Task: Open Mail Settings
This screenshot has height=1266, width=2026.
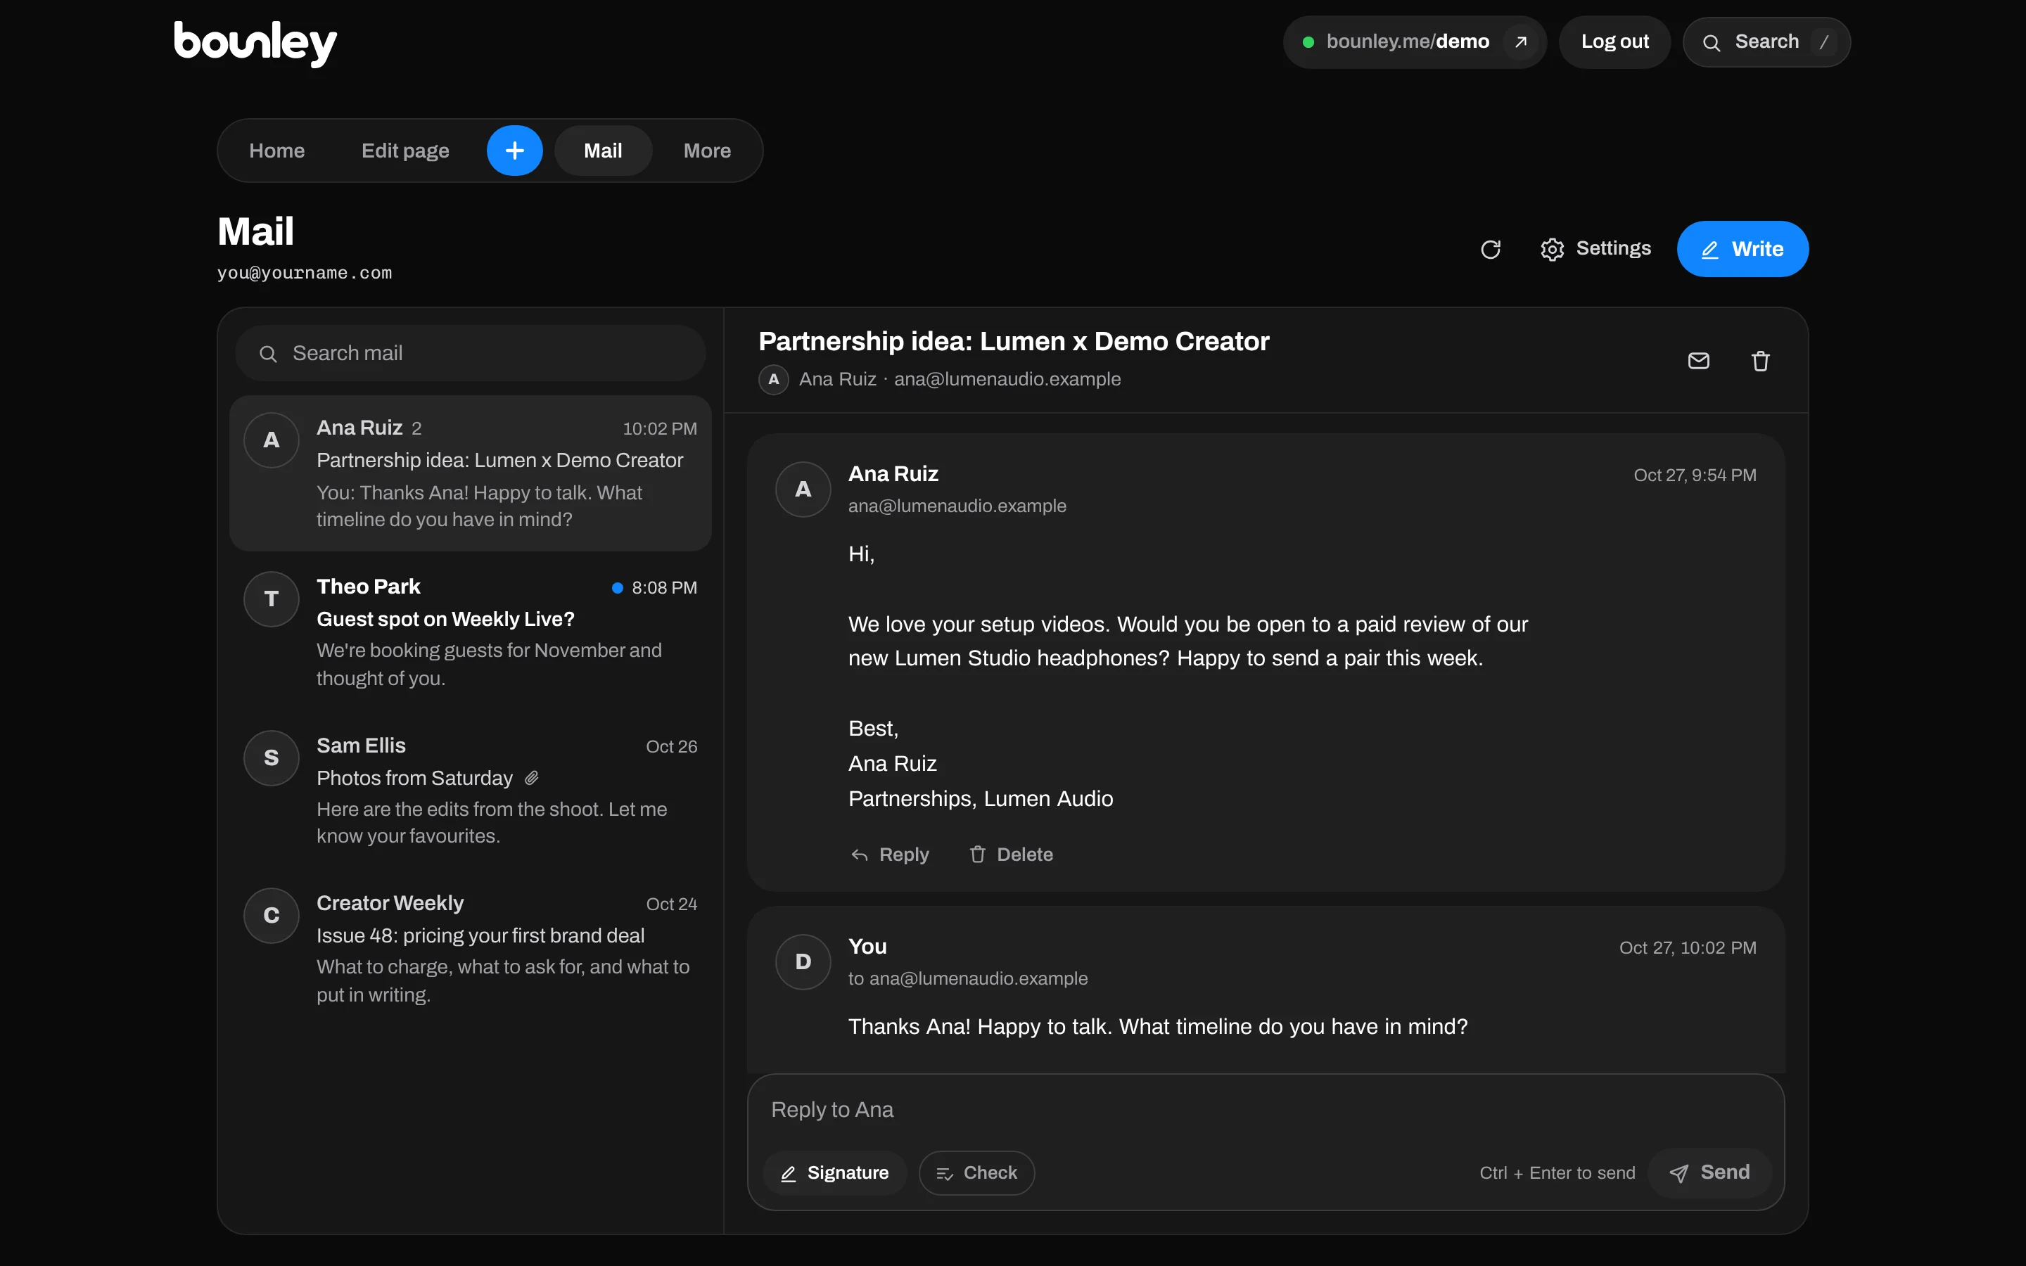Action: pyautogui.click(x=1595, y=250)
